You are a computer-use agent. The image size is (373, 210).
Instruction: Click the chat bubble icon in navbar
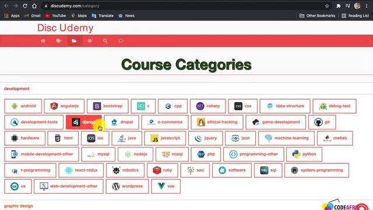pos(121,41)
